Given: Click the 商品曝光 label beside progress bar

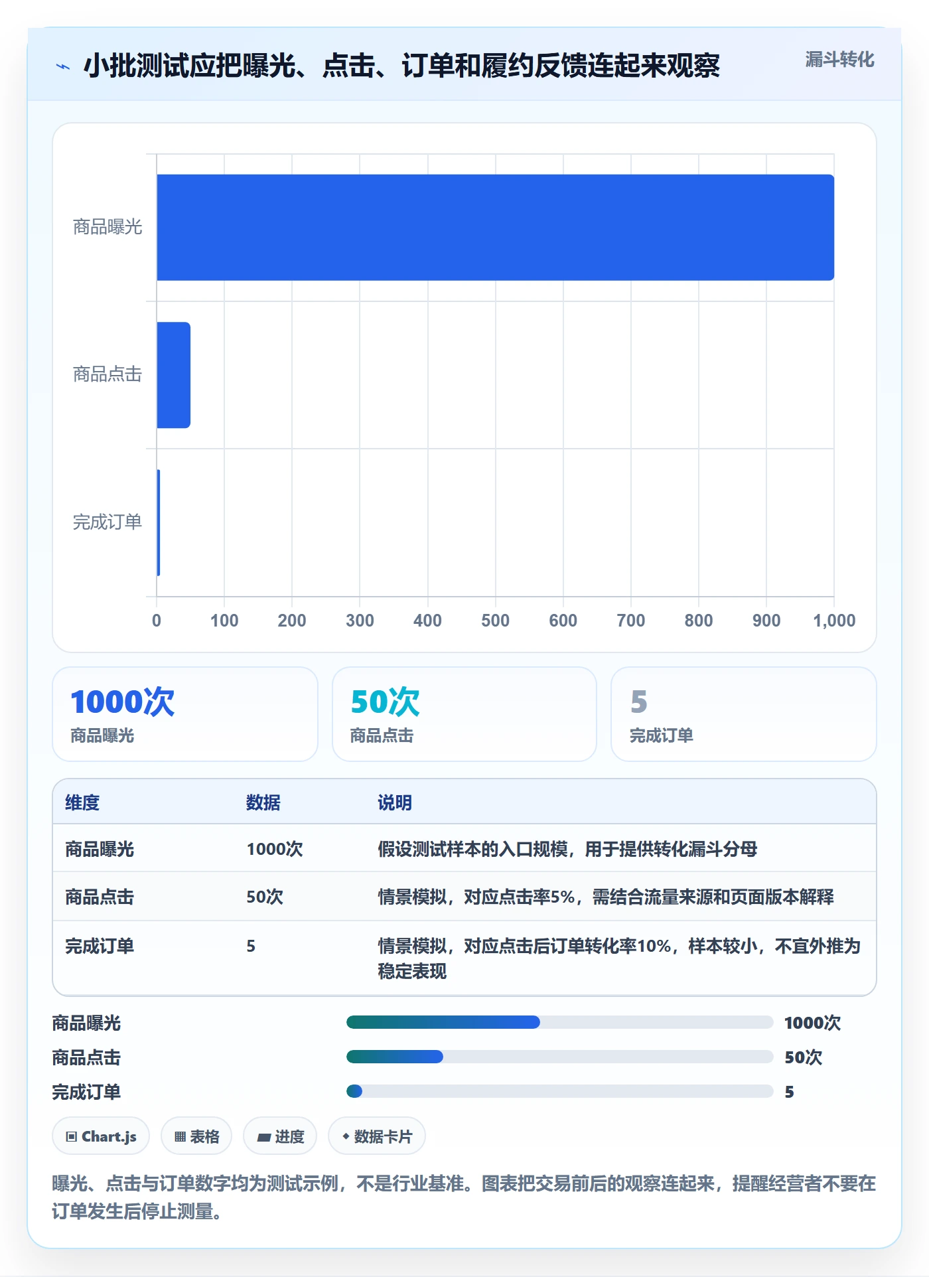Looking at the screenshot, I should point(86,1023).
